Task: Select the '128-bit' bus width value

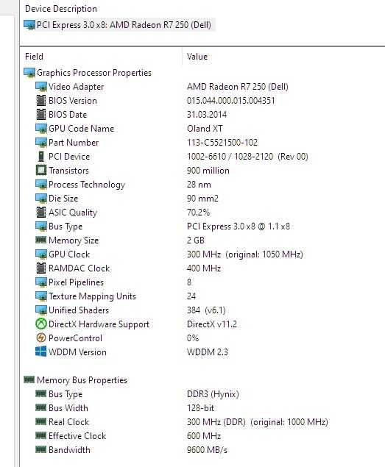Action: pyautogui.click(x=200, y=408)
